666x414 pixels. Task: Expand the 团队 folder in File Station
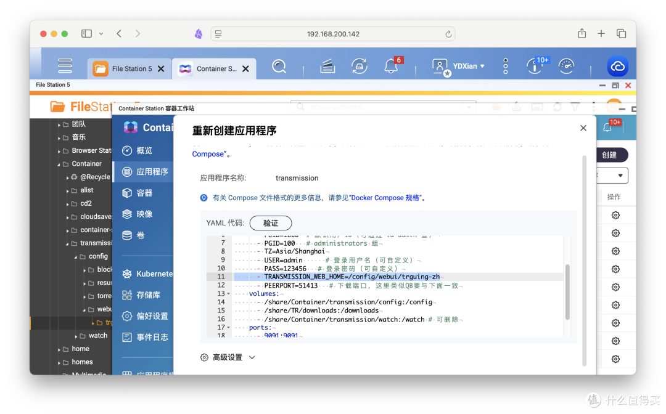point(59,124)
